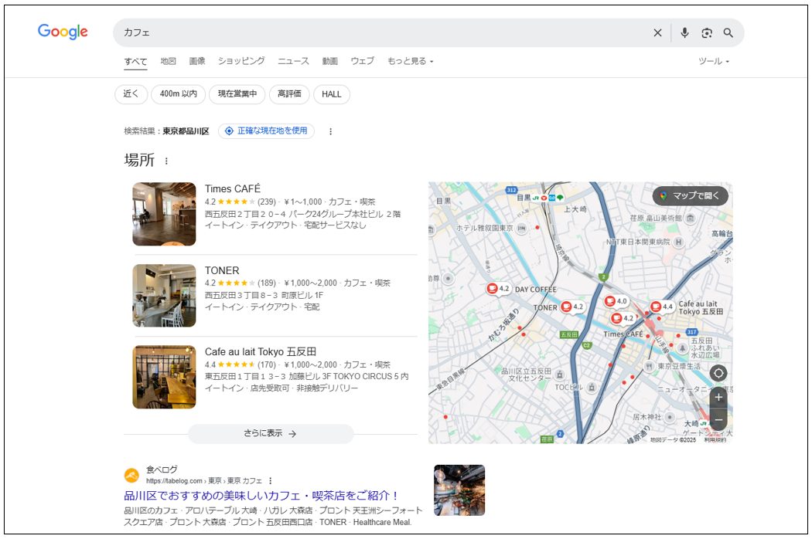Switch to the ニュース tab
Viewport: 812px width, 539px height.
pyautogui.click(x=293, y=61)
